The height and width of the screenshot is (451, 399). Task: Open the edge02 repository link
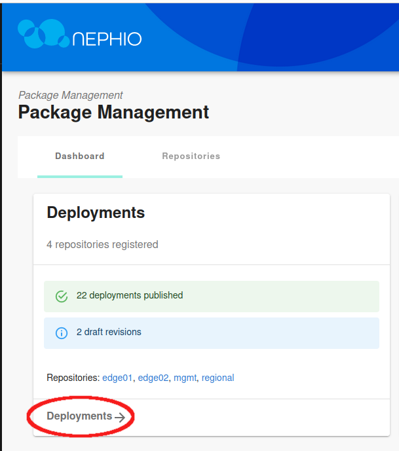(153, 378)
